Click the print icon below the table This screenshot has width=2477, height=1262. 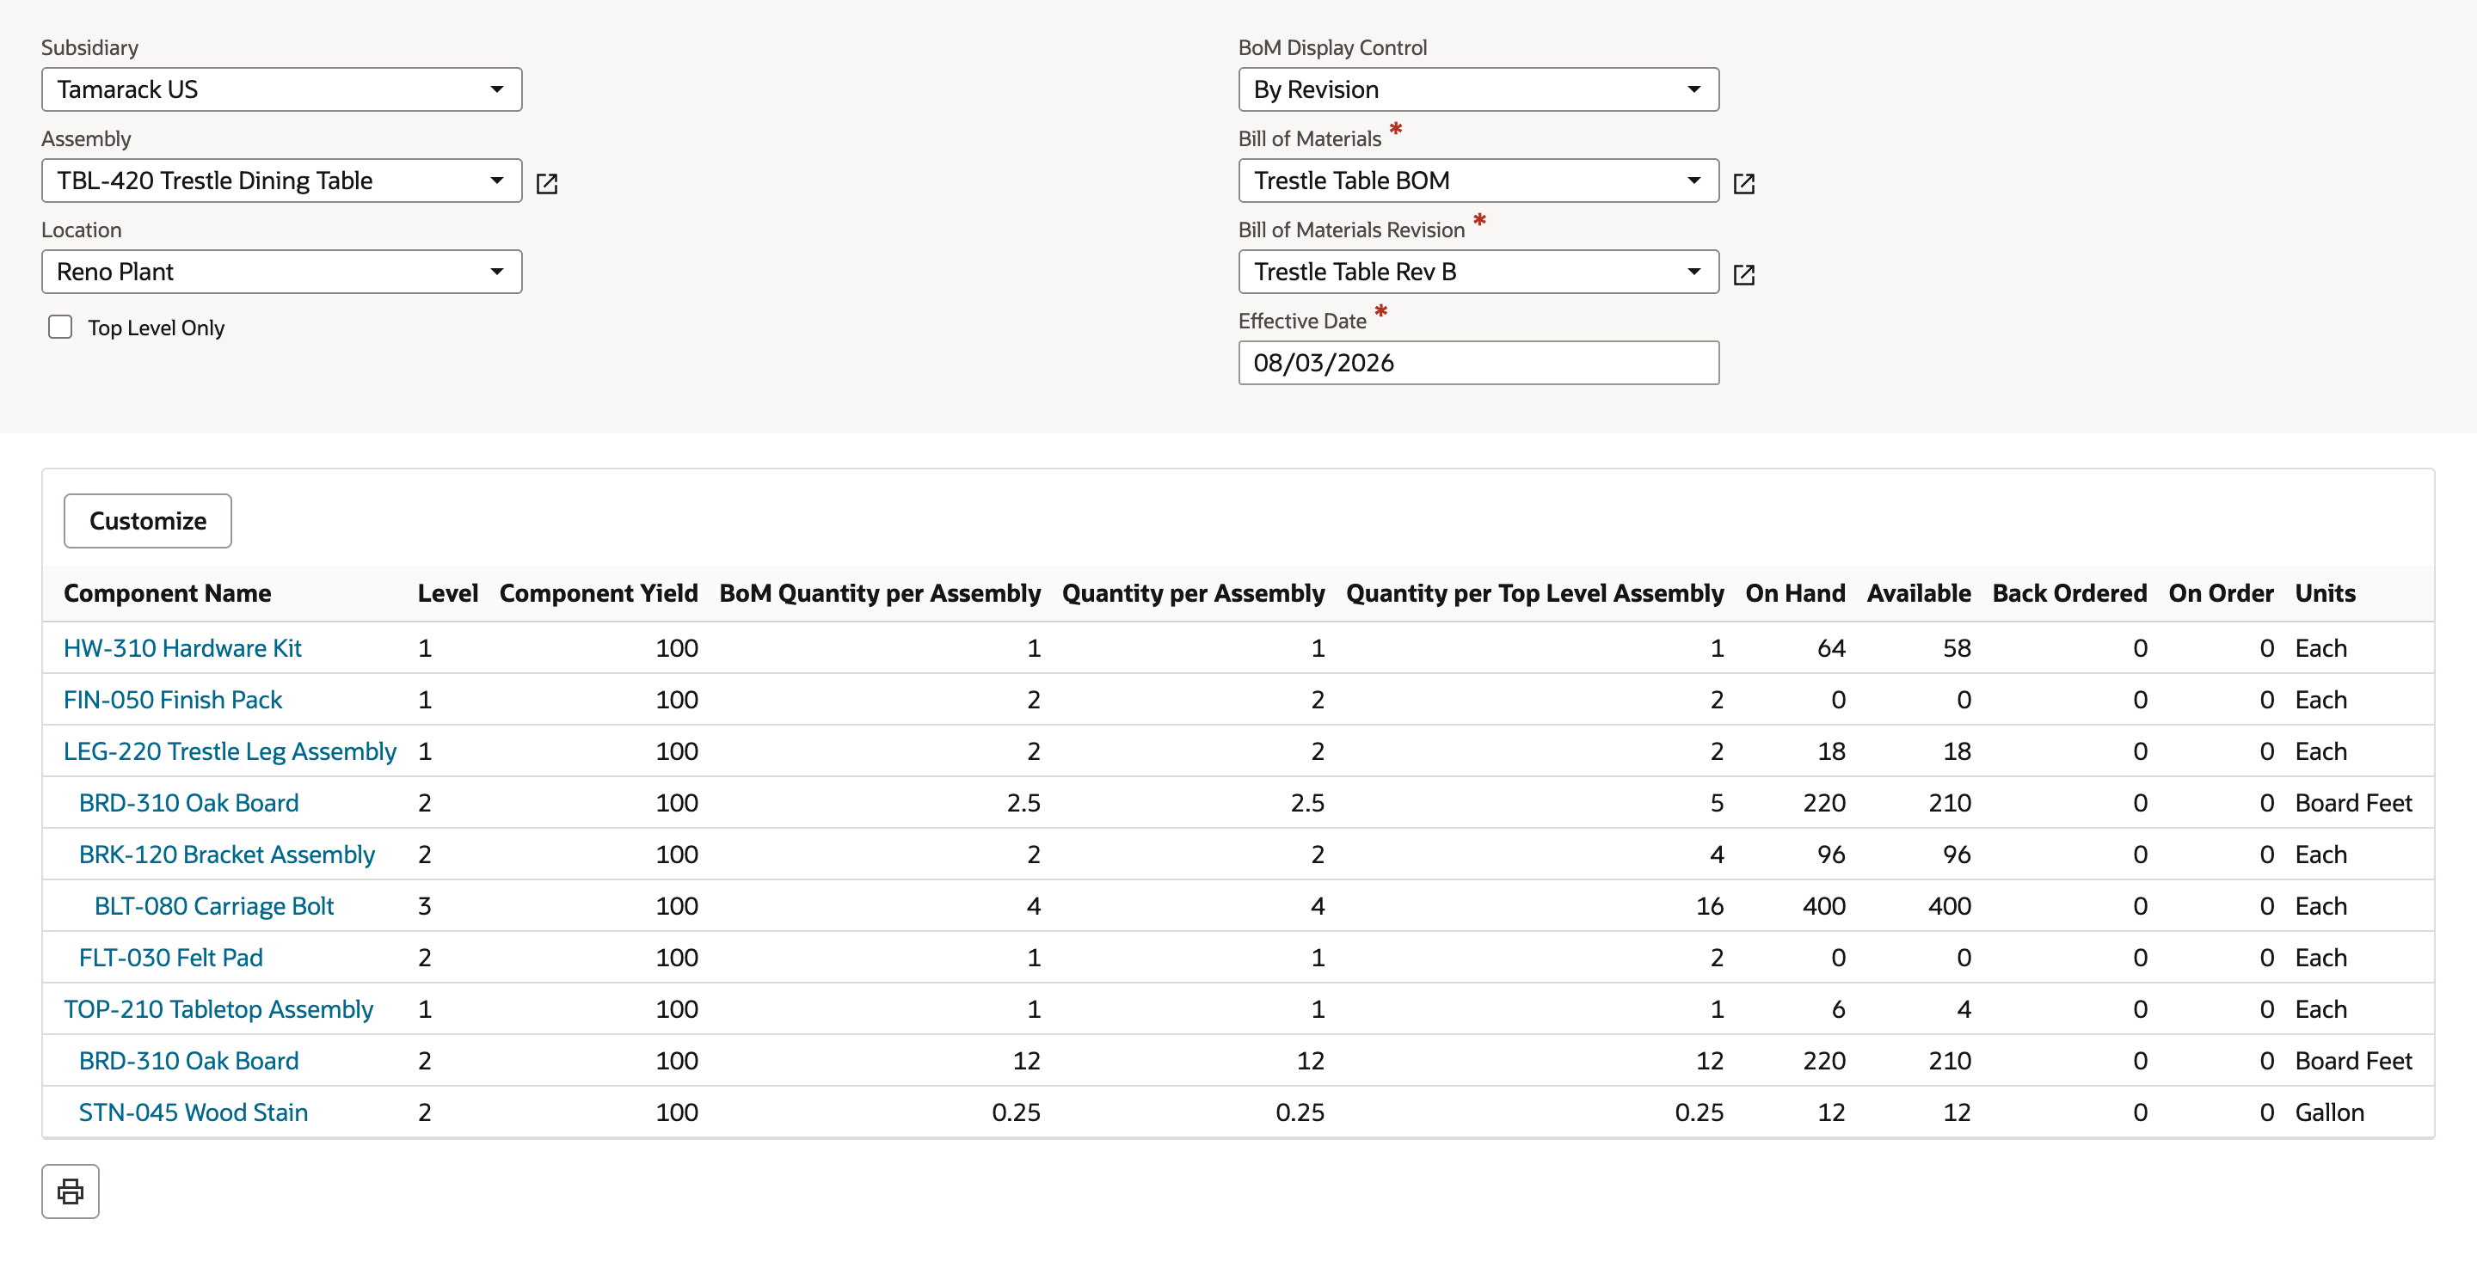(x=71, y=1192)
